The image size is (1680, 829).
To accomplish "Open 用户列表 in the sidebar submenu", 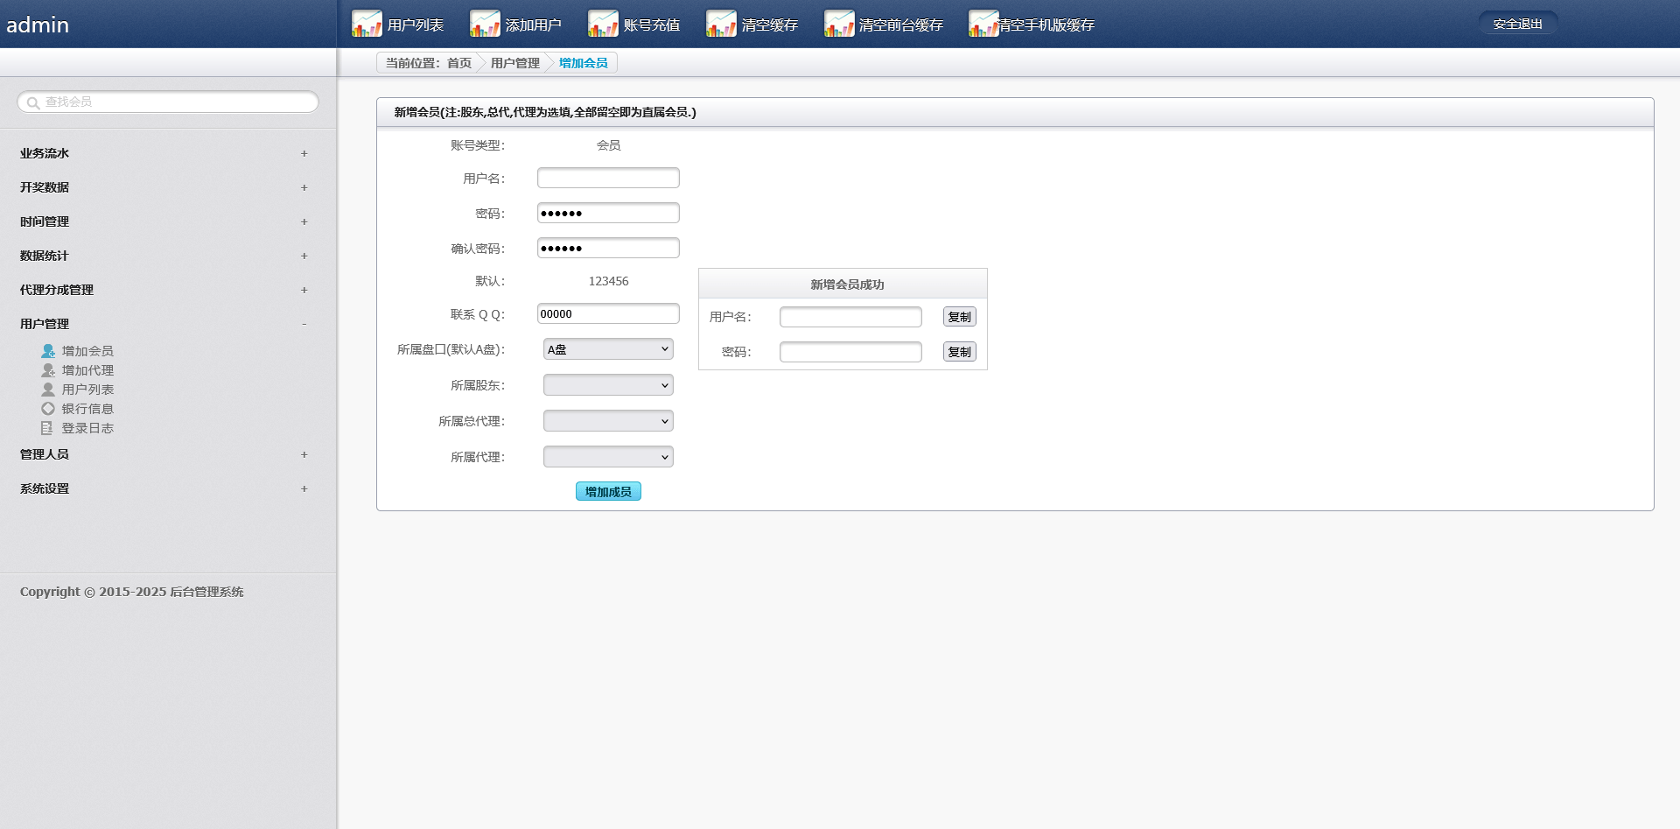I will 87,390.
